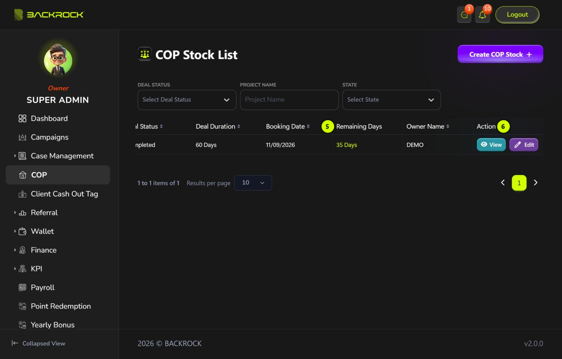
Task: Click the Case Management icon
Action: (x=22, y=156)
